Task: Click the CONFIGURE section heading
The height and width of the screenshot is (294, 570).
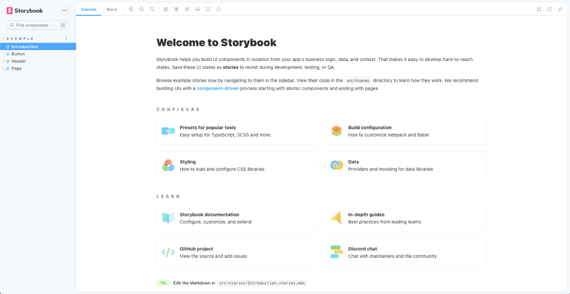Action: click(178, 109)
